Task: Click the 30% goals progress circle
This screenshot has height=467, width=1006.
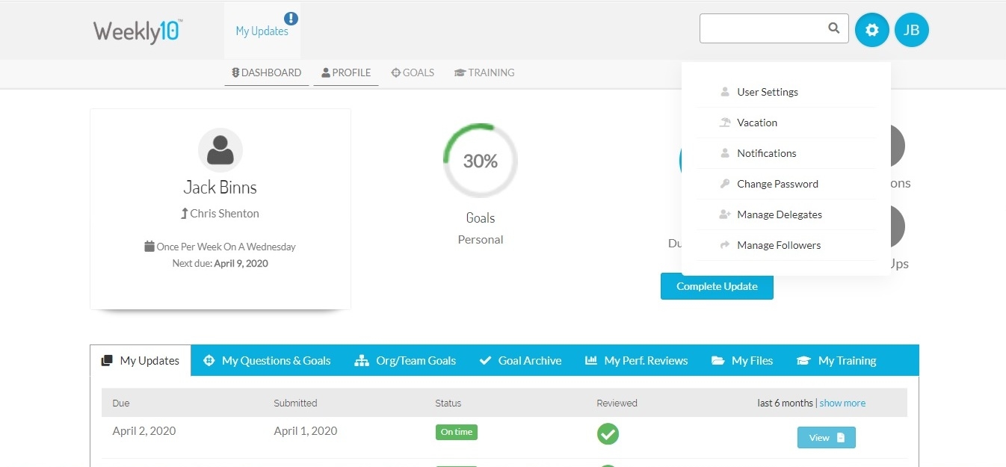Action: coord(480,161)
